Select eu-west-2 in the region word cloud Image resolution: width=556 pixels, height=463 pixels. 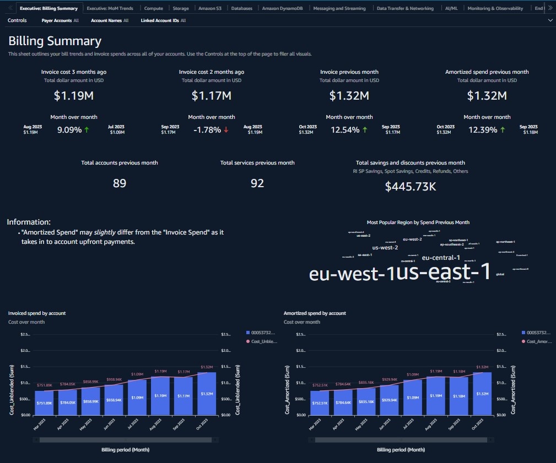(412, 239)
